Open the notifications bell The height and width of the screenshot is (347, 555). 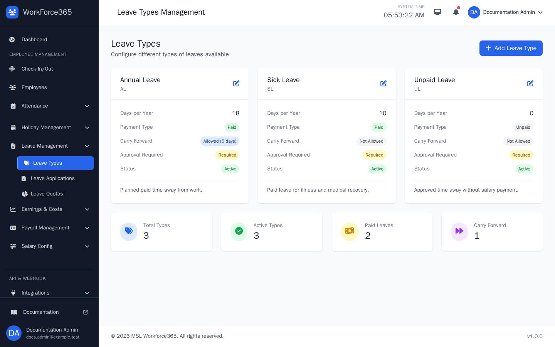456,12
